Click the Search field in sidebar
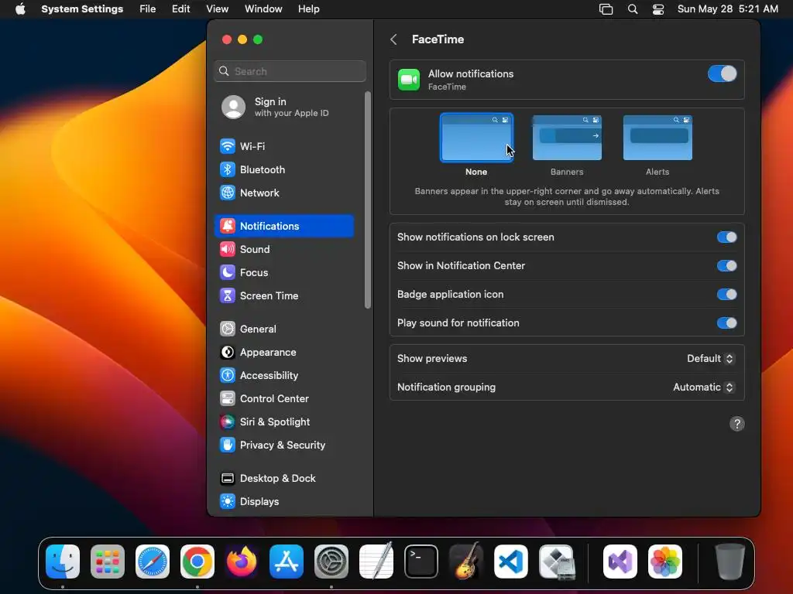 pos(290,71)
